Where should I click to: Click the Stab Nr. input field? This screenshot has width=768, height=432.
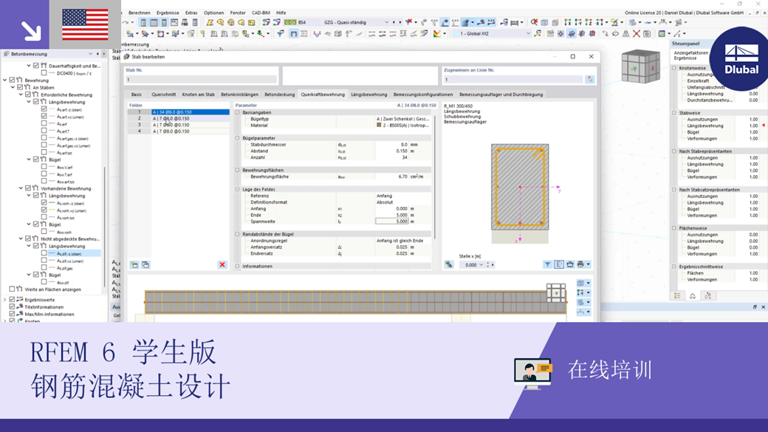pos(201,79)
